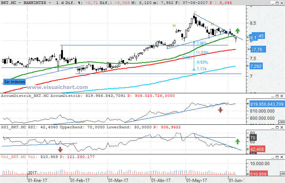Click the 11.03% measurement label
Screen dimensions: 285x183
click(202, 53)
